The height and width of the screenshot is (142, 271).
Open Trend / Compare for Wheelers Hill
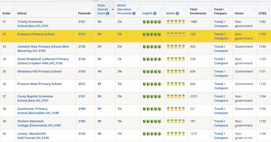pyautogui.click(x=221, y=73)
